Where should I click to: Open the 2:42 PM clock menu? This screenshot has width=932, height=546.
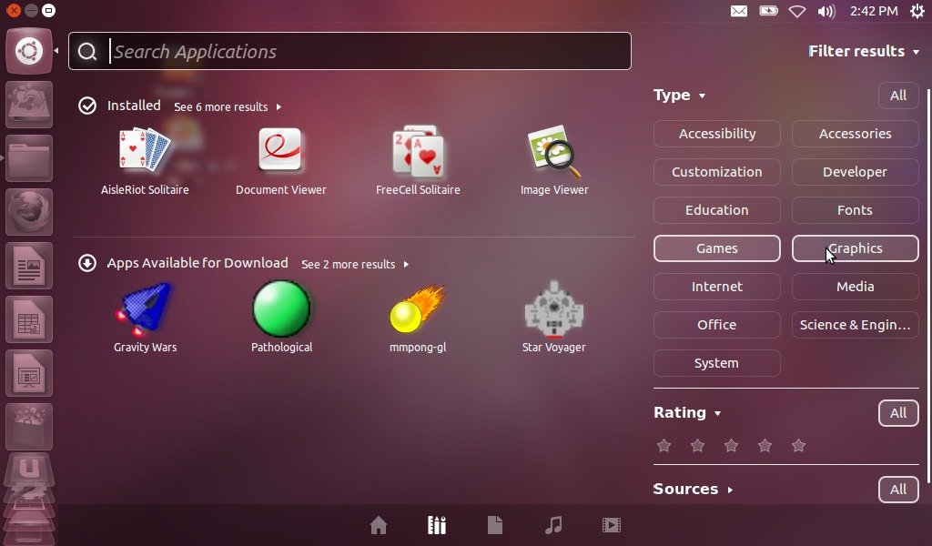coord(874,11)
